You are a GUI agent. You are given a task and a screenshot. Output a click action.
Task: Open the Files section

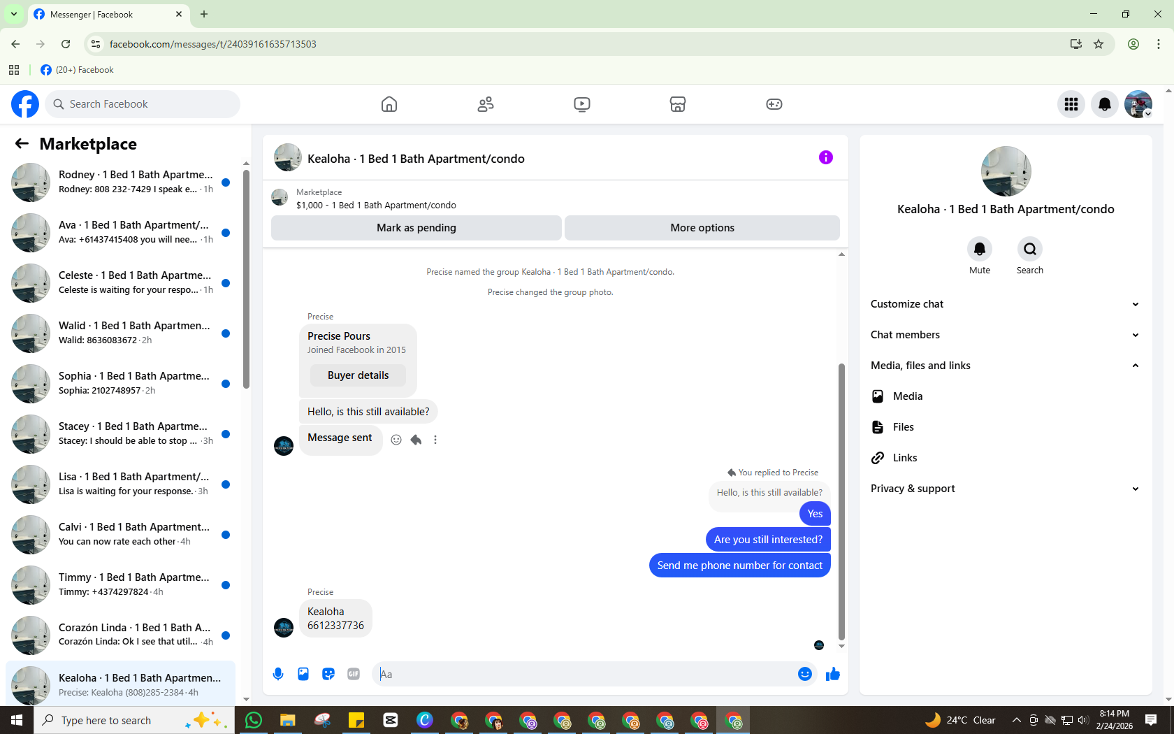[x=1006, y=427]
